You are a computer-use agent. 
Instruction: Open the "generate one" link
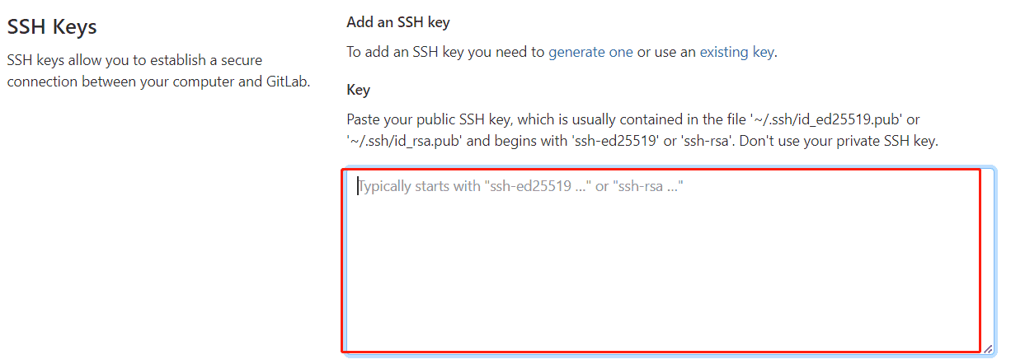[590, 52]
